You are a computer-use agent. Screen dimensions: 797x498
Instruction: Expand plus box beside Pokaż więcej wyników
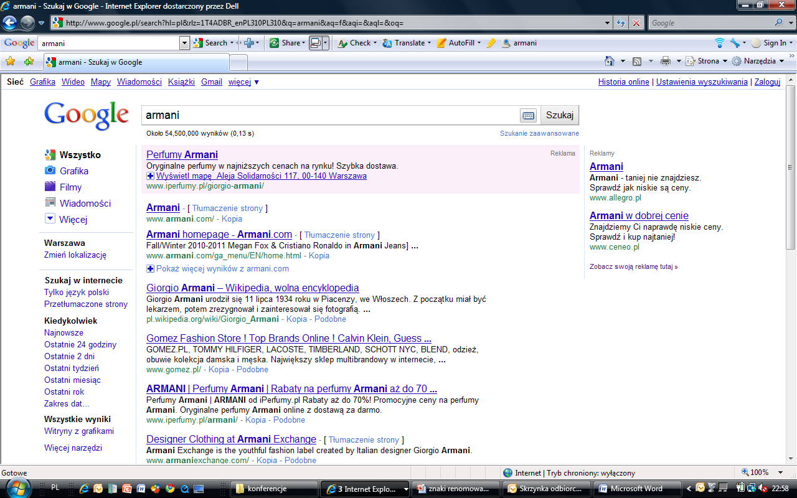pyautogui.click(x=150, y=269)
